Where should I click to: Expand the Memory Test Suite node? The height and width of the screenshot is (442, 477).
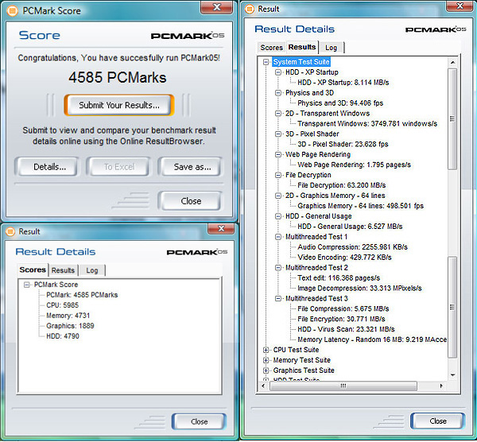(x=266, y=360)
